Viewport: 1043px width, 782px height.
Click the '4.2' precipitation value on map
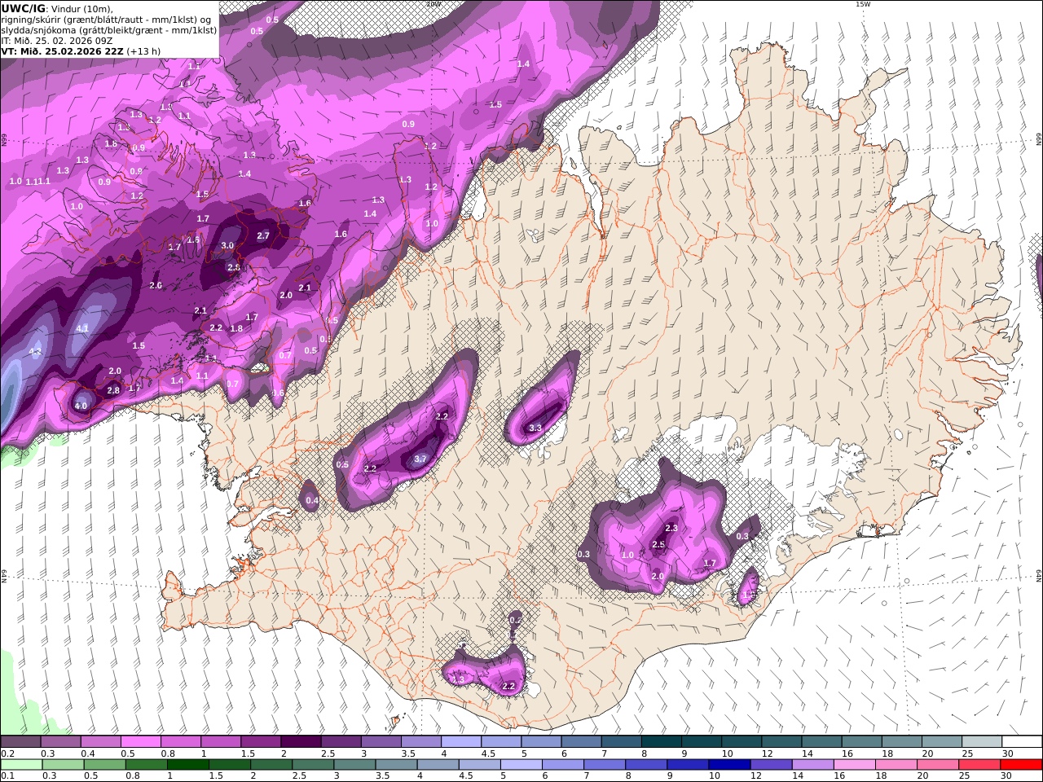35,351
